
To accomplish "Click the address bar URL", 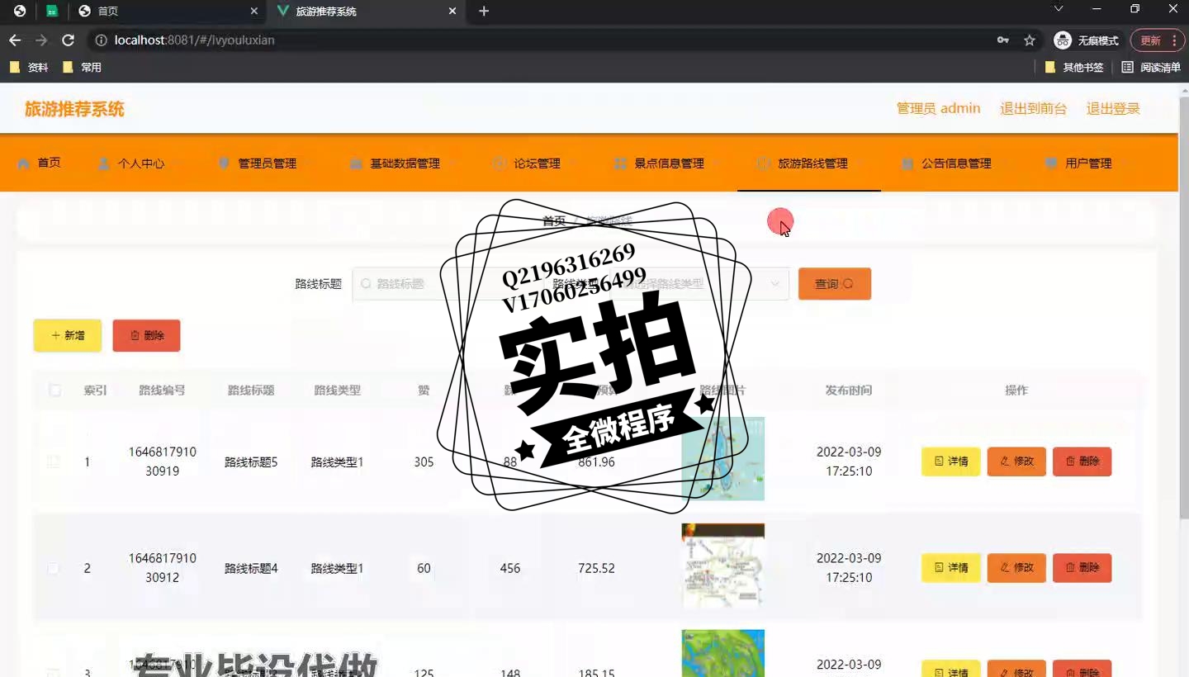I will pos(194,40).
